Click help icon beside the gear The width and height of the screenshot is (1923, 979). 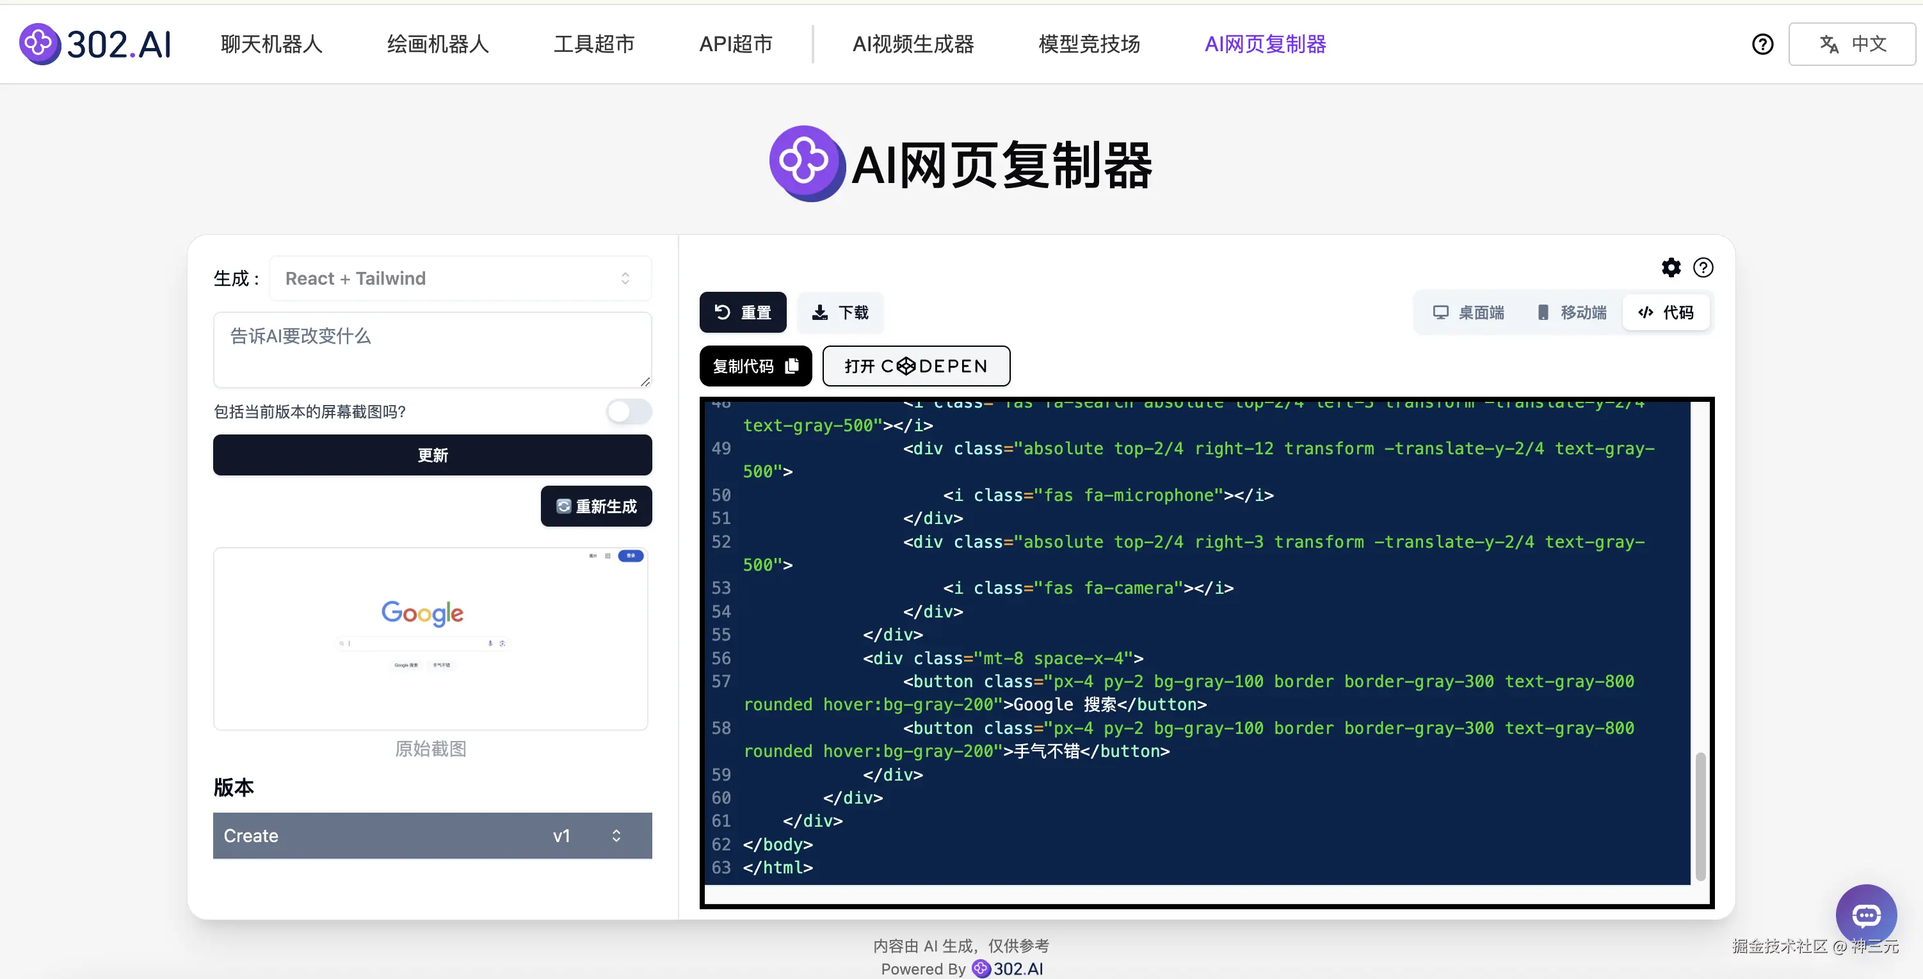[1703, 267]
